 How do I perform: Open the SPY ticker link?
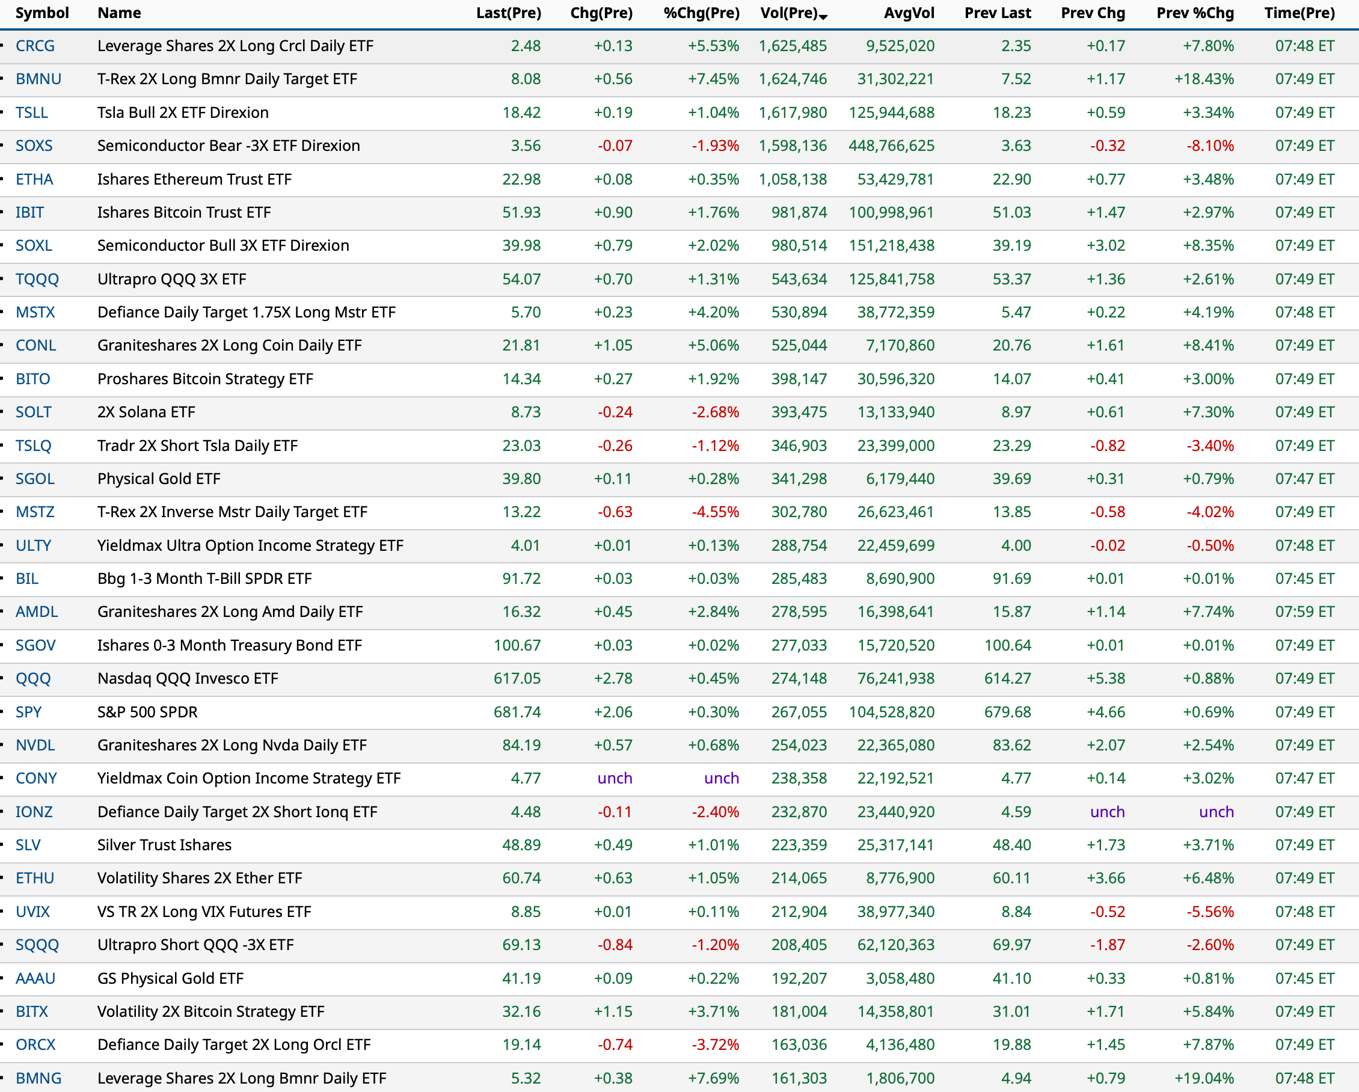[x=28, y=713]
